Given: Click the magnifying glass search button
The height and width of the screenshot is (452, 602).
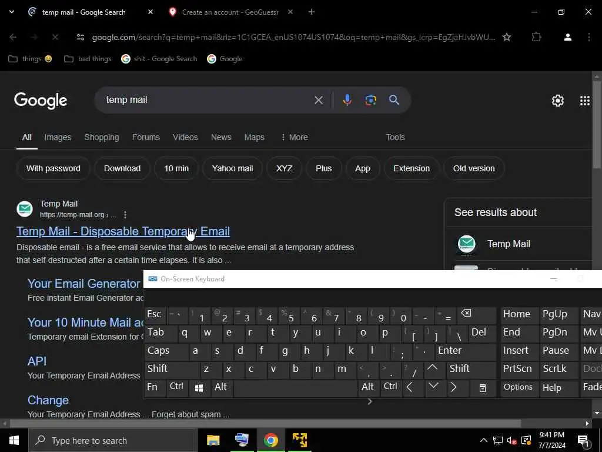Looking at the screenshot, I should pos(394,100).
